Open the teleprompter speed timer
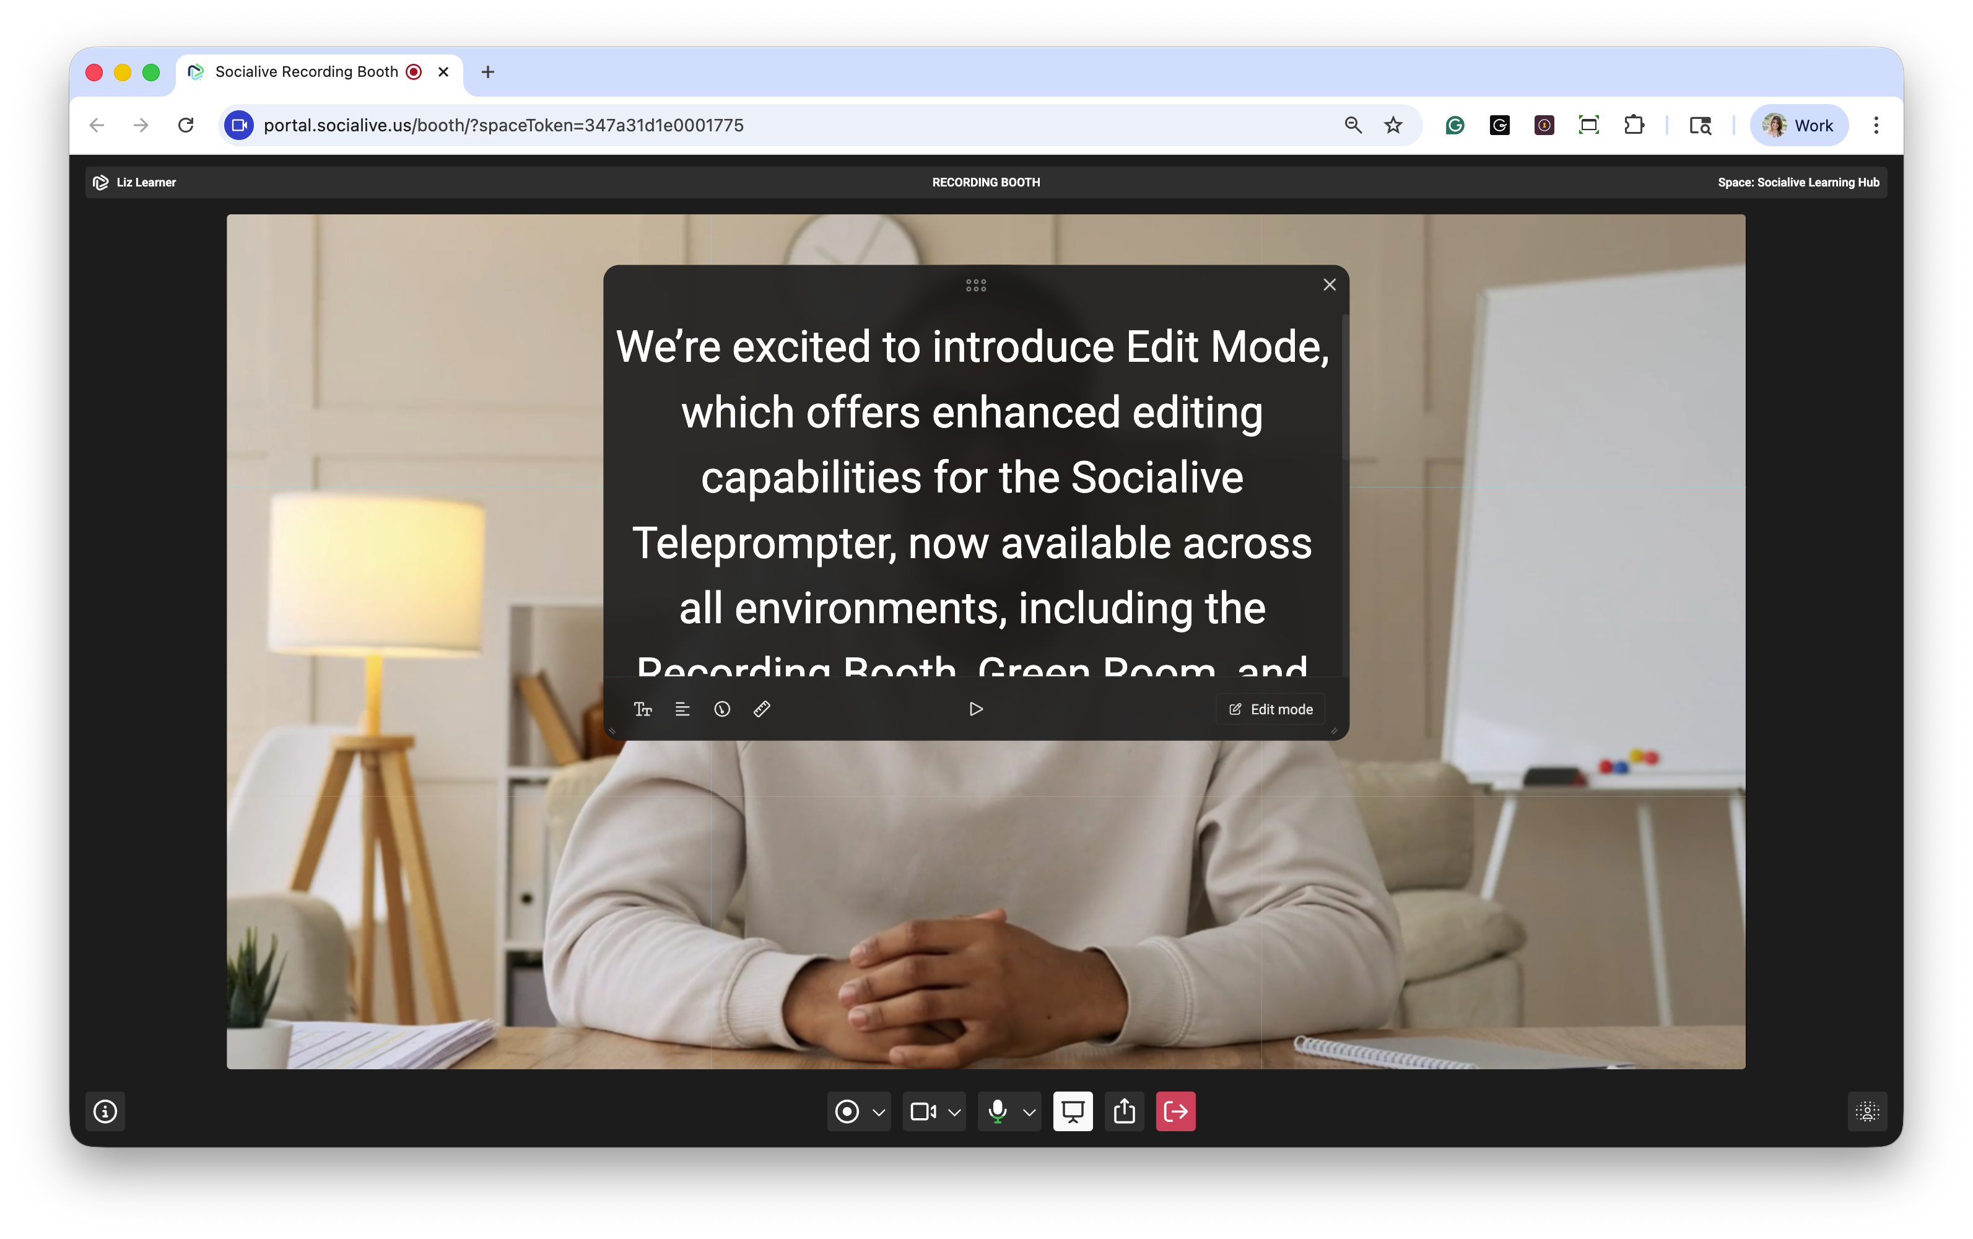 (x=721, y=709)
